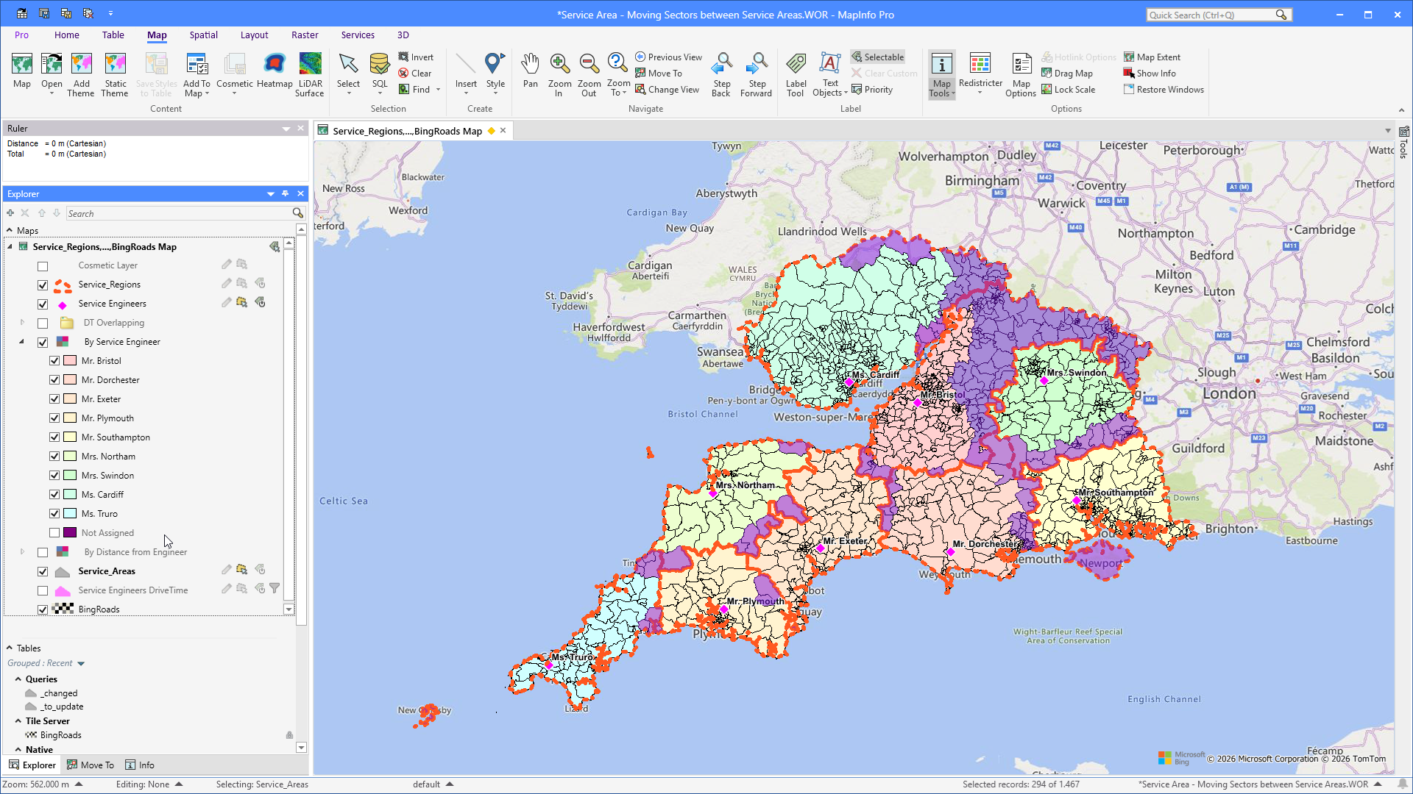Click the Zoom In tool
The height and width of the screenshot is (794, 1413).
(559, 74)
